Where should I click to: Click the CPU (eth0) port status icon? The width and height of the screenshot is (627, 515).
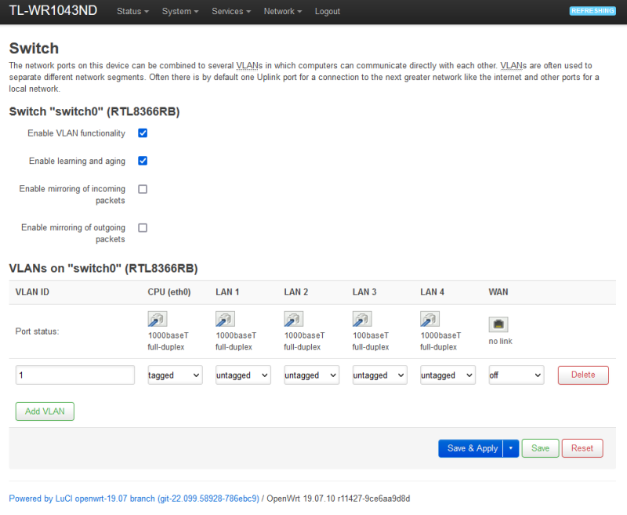158,319
